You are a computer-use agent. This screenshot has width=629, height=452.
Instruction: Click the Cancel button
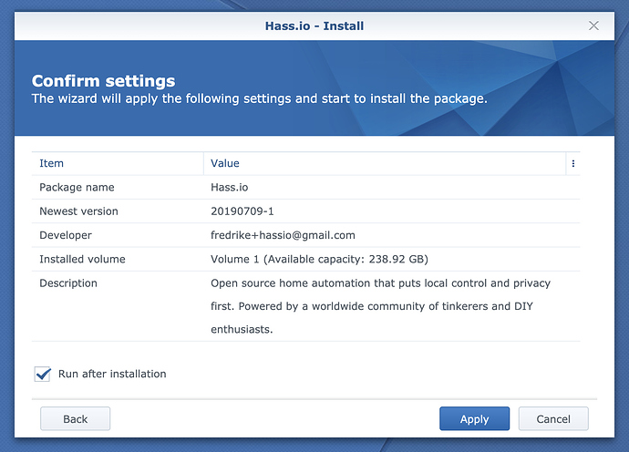(x=553, y=418)
